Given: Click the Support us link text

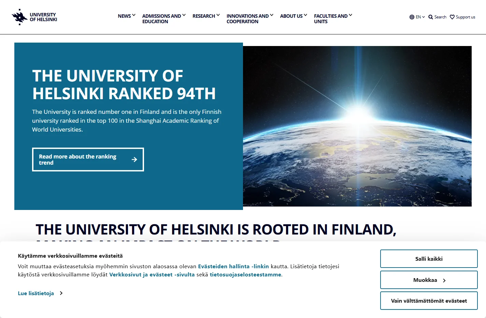Looking at the screenshot, I should (466, 17).
